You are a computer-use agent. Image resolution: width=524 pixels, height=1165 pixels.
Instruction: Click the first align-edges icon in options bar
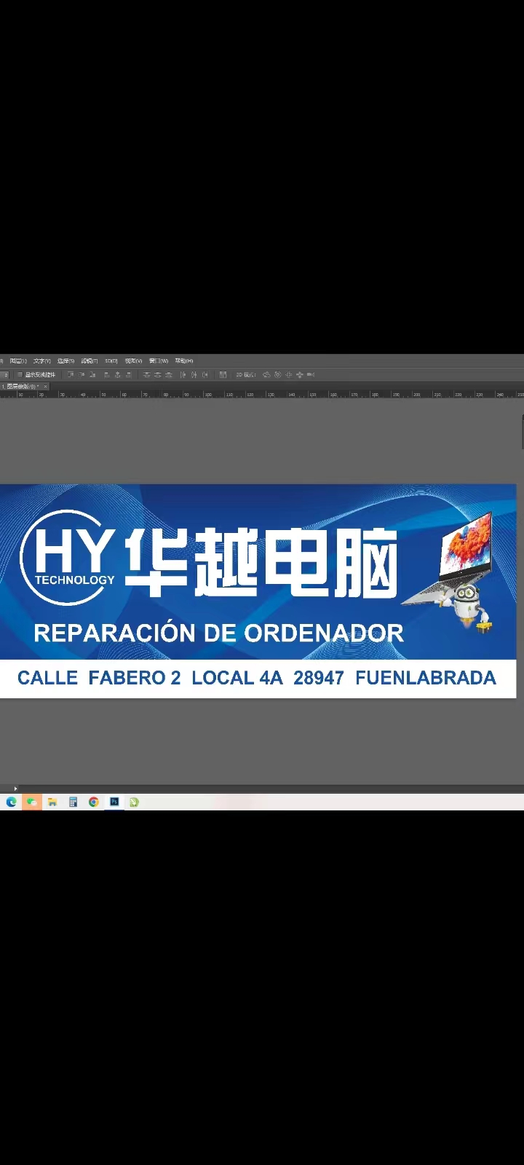70,374
